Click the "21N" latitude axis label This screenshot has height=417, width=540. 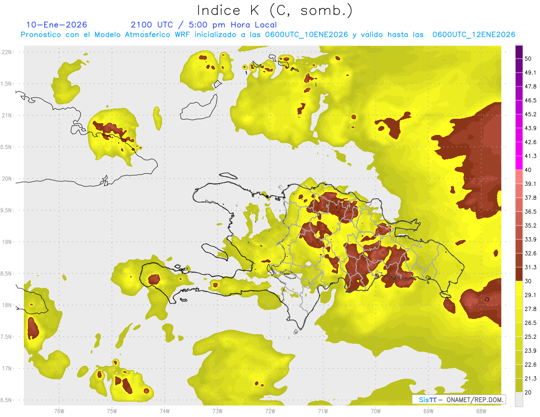7,116
